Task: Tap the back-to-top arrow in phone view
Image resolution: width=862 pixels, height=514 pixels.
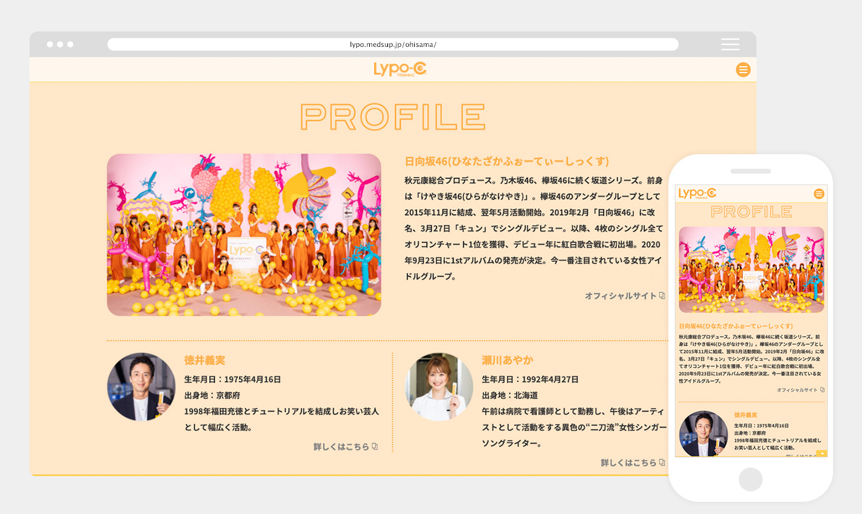Action: pyautogui.click(x=821, y=454)
